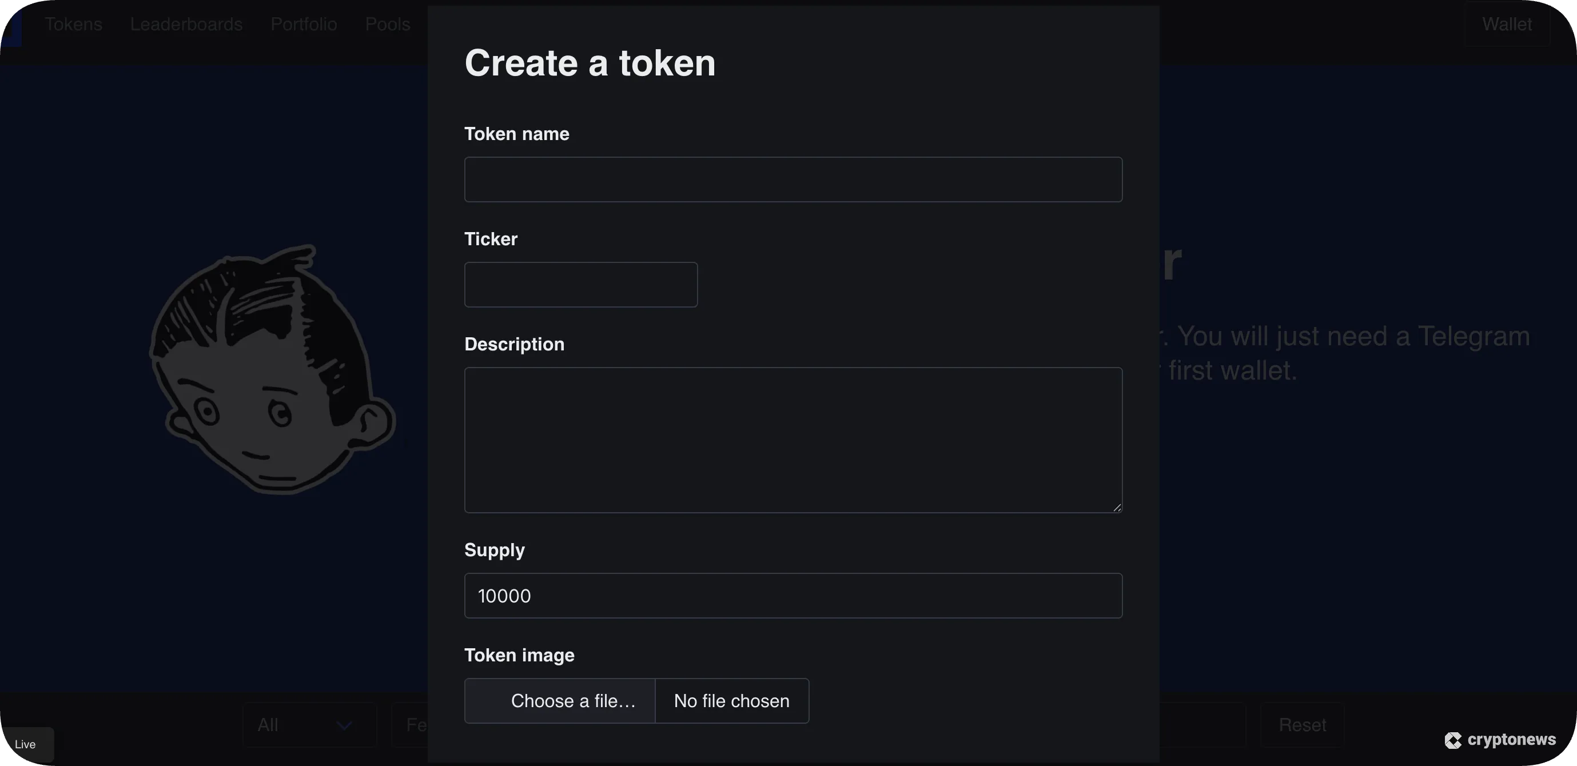Viewport: 1577px width, 766px height.
Task: Focus the Ticker input field
Action: [580, 285]
